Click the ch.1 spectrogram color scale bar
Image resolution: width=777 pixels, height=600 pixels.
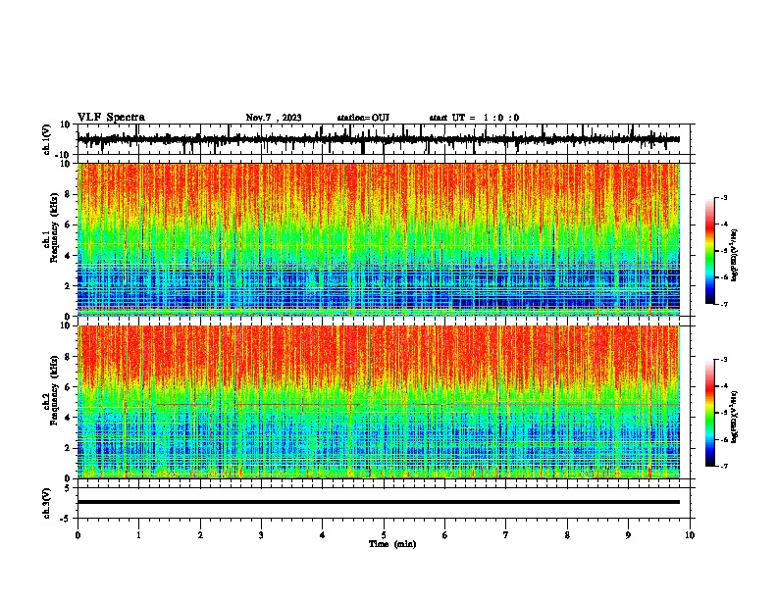pyautogui.click(x=710, y=251)
